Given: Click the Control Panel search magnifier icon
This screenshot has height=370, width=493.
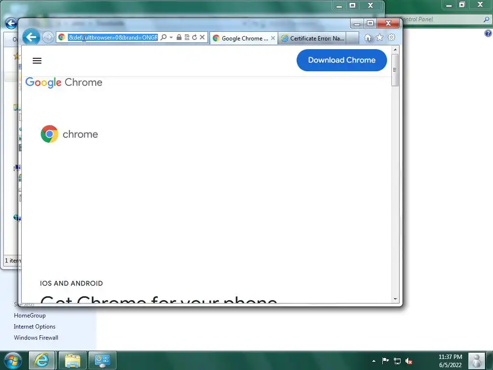Looking at the screenshot, I should (x=486, y=19).
